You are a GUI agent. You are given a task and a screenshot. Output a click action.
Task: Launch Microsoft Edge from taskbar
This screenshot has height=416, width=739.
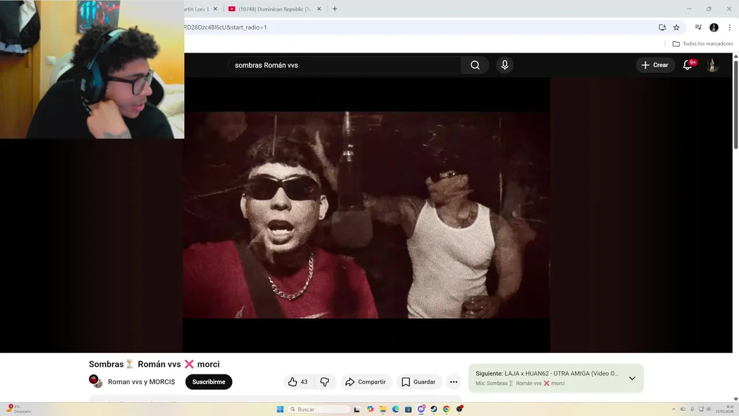click(395, 409)
